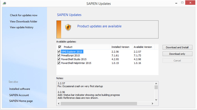
Task: Click 'Product updates are available' message
Action: click(x=99, y=26)
